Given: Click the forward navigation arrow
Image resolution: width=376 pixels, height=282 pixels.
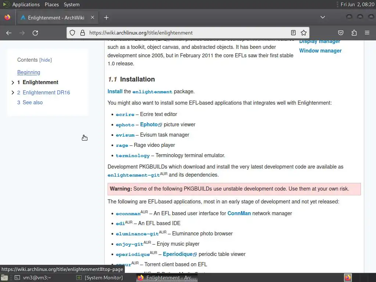Looking at the screenshot, I should pos(22,33).
